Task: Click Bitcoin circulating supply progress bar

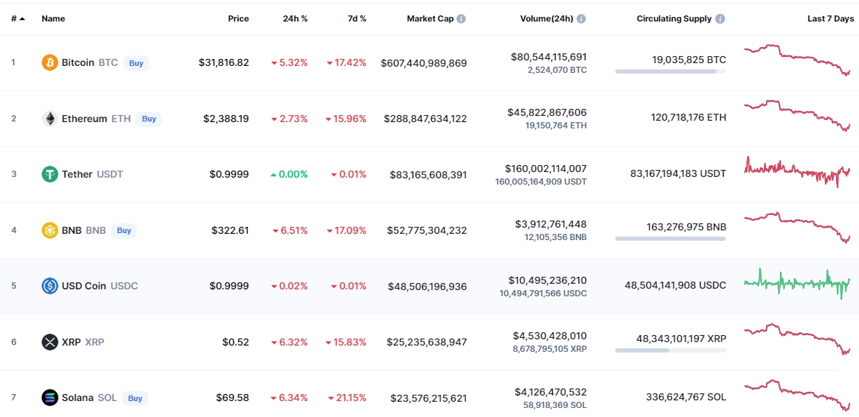Action: pos(671,71)
